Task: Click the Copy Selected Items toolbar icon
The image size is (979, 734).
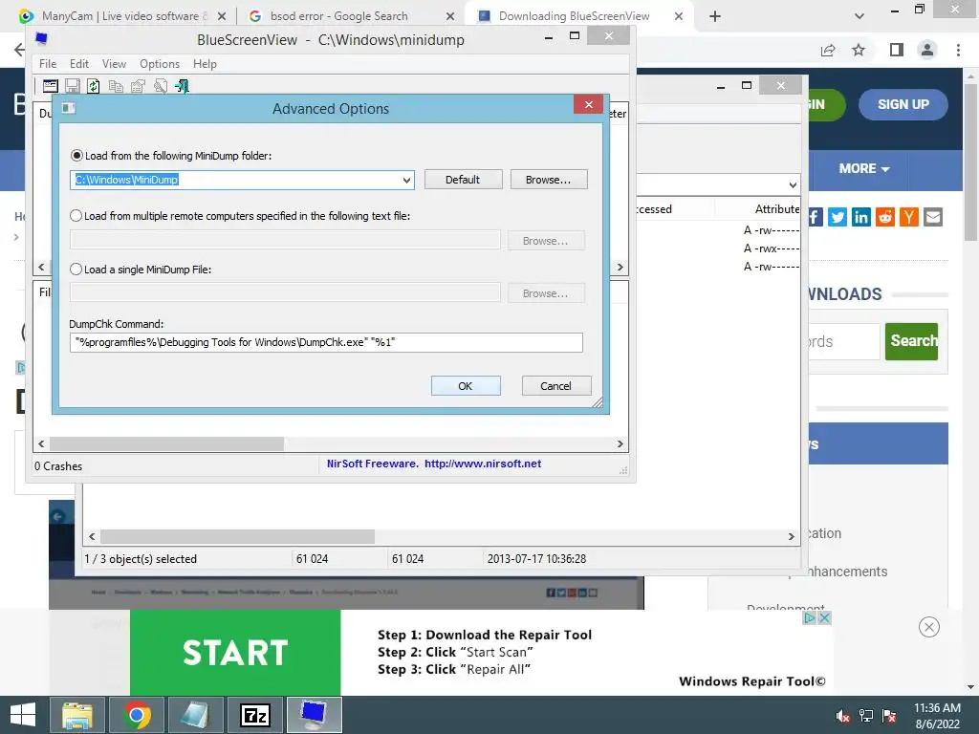Action: [x=116, y=86]
